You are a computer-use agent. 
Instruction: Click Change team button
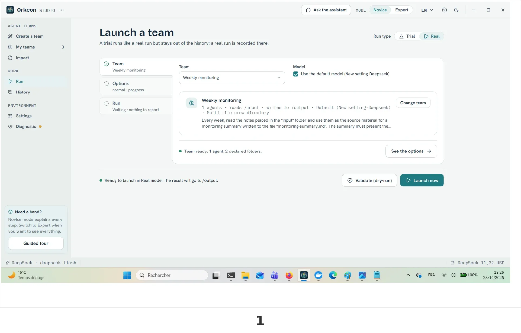point(413,103)
